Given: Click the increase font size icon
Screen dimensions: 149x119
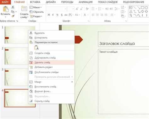Looking at the screenshot, I should click(x=77, y=9).
